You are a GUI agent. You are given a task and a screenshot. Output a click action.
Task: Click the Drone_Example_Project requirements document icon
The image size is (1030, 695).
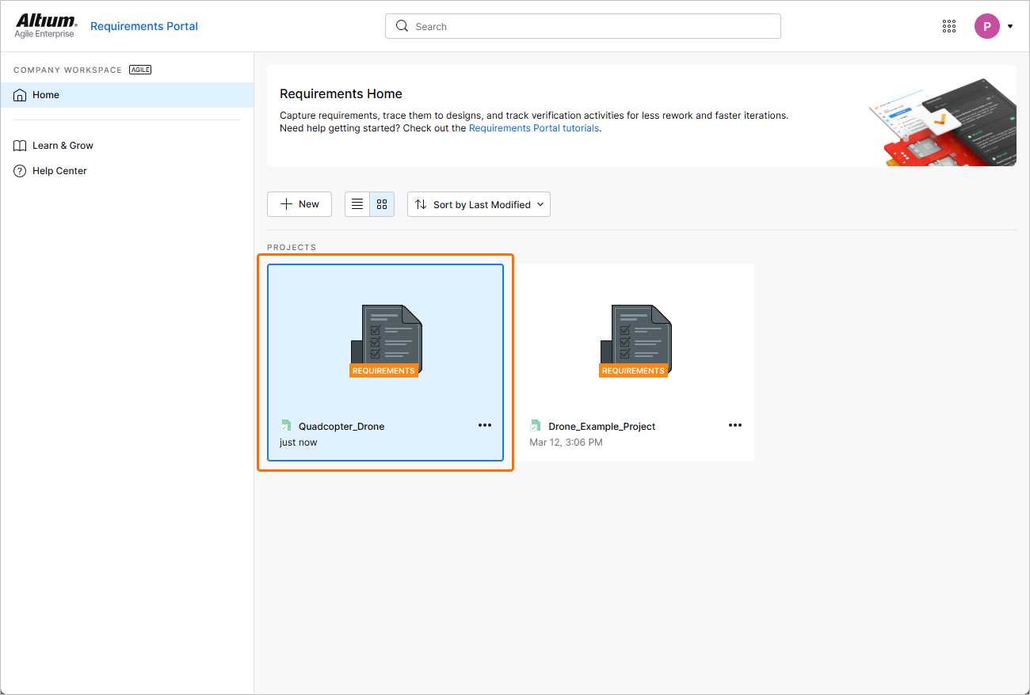coord(635,340)
